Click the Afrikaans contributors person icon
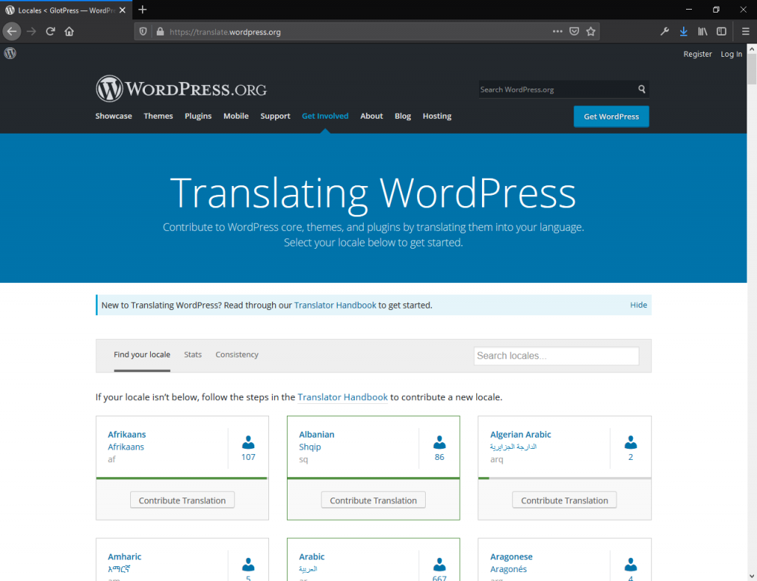Screen dimensions: 757x581 click(248, 442)
